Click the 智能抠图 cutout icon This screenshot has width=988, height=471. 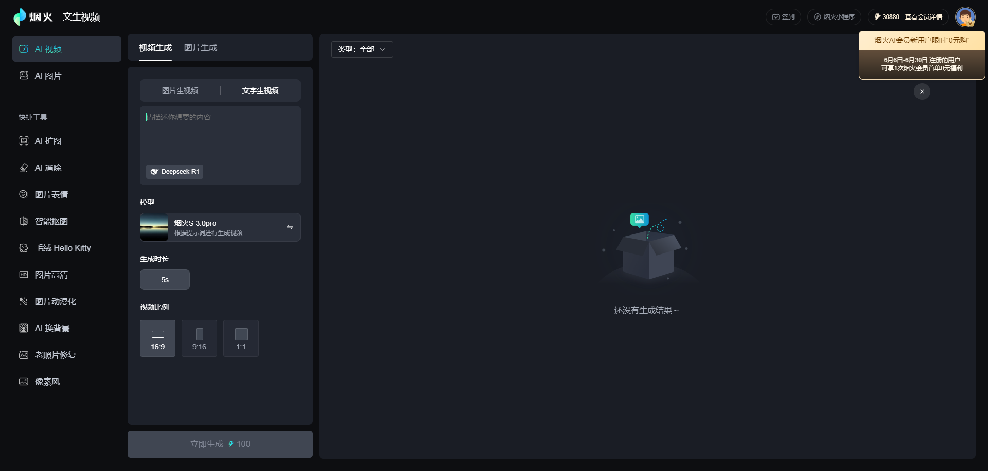tap(24, 221)
